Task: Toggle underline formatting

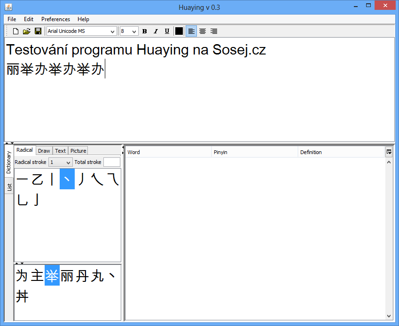Action: (x=167, y=31)
